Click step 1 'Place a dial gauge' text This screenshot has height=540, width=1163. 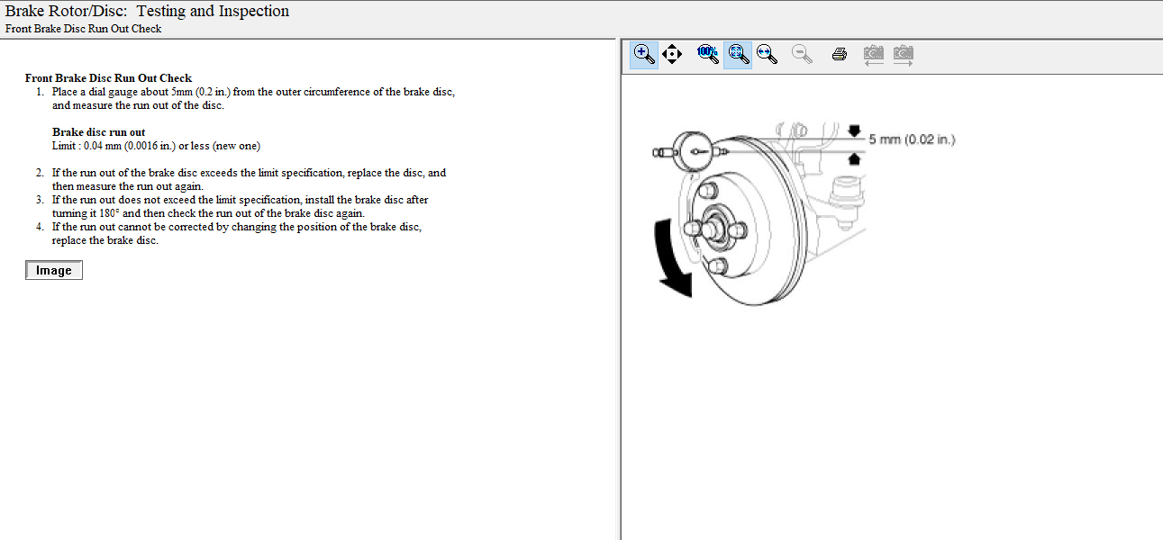tap(253, 99)
